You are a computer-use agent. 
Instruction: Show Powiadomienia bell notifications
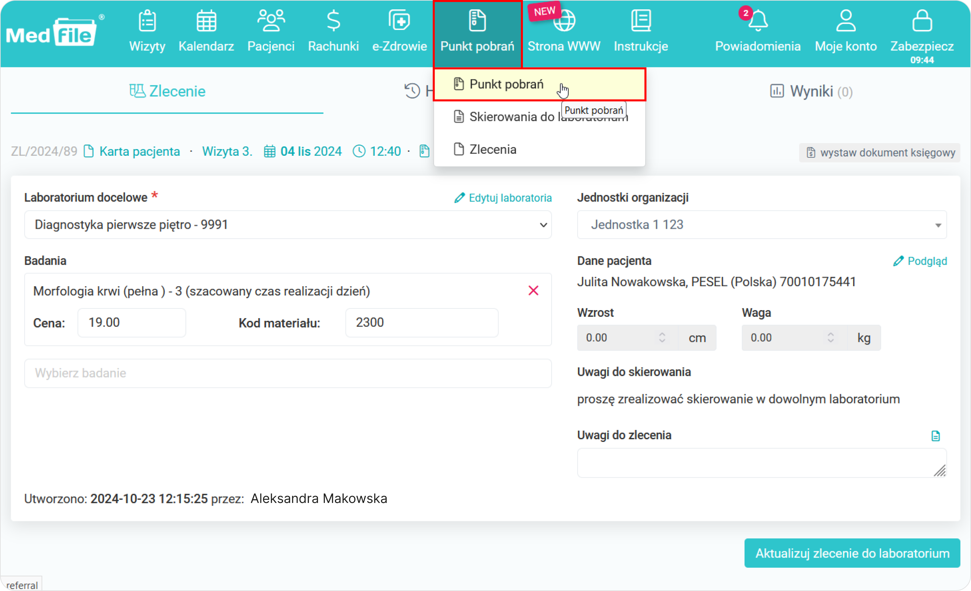coord(758,31)
